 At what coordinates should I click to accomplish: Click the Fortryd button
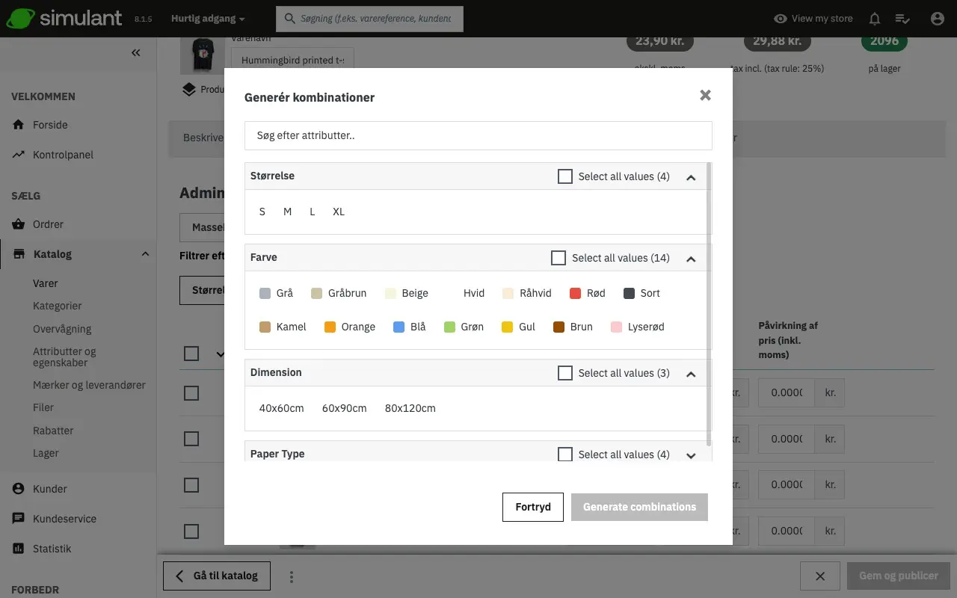click(x=532, y=507)
